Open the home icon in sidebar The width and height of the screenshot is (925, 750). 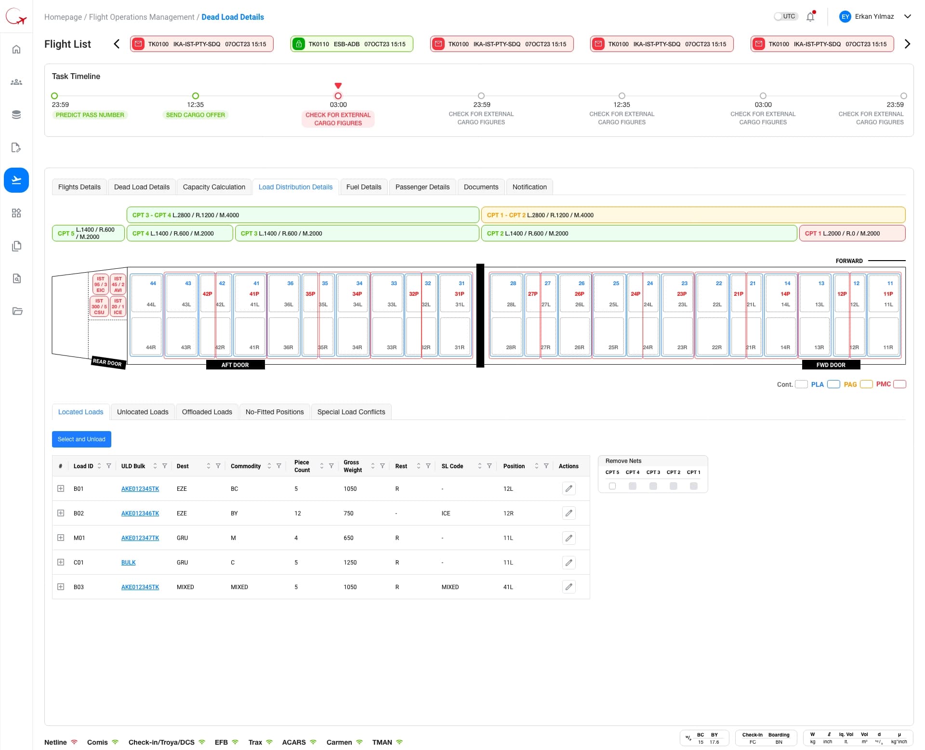coord(16,49)
